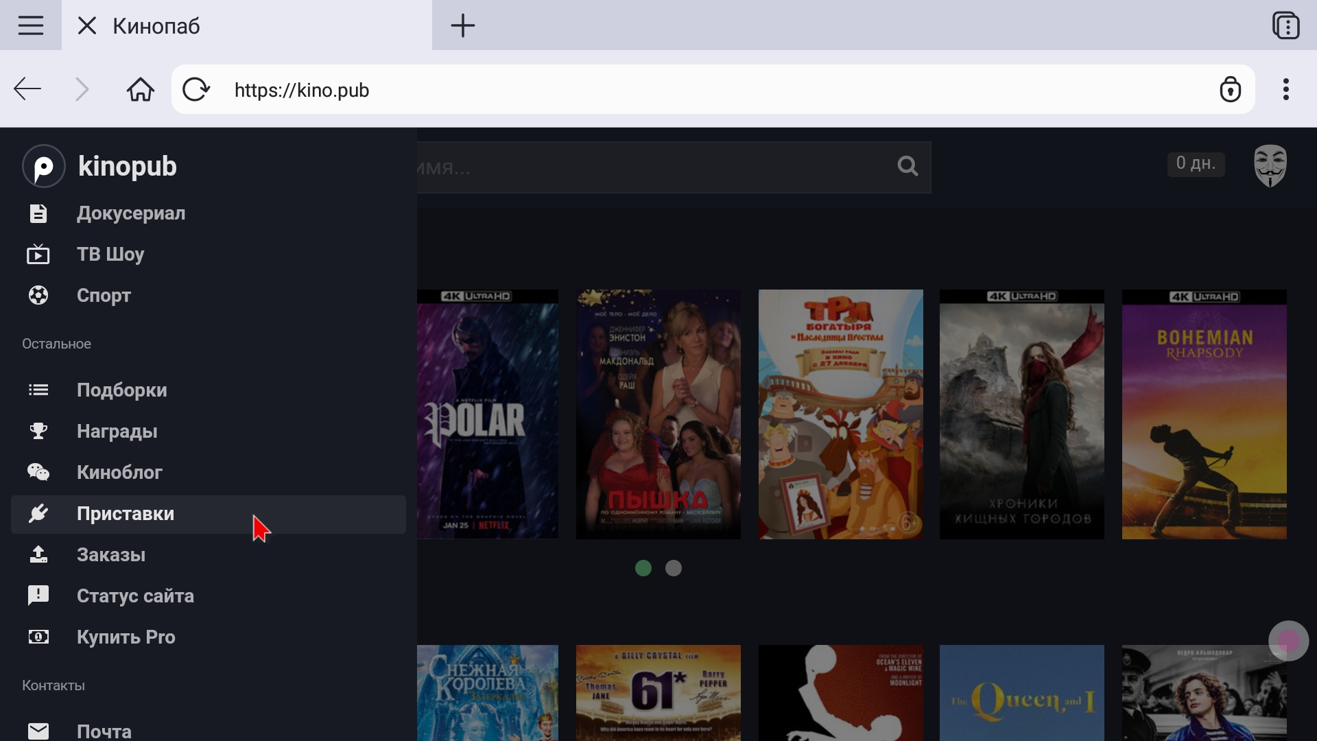This screenshot has width=1317, height=741.
Task: Click the Статус сайта alert icon
Action: coord(38,596)
